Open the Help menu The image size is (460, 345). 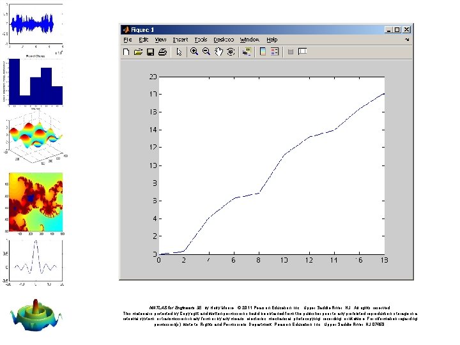pyautogui.click(x=272, y=40)
